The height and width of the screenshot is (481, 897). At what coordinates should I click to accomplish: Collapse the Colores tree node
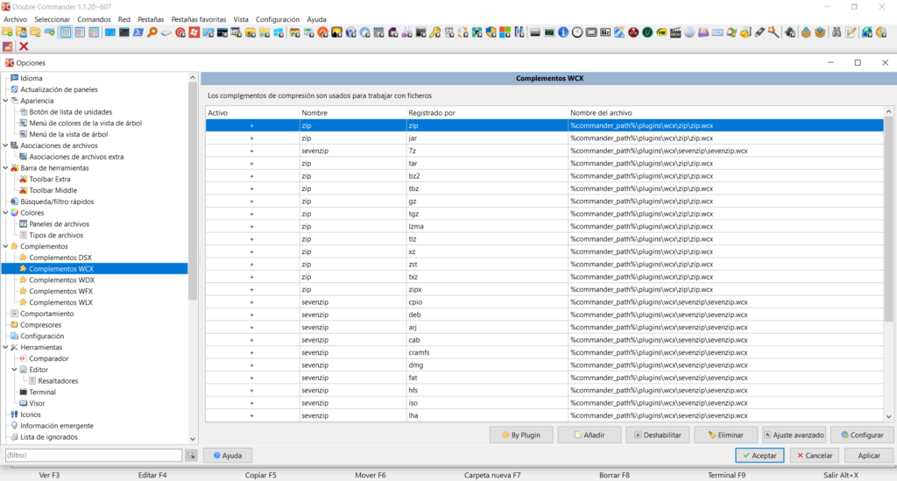click(6, 213)
